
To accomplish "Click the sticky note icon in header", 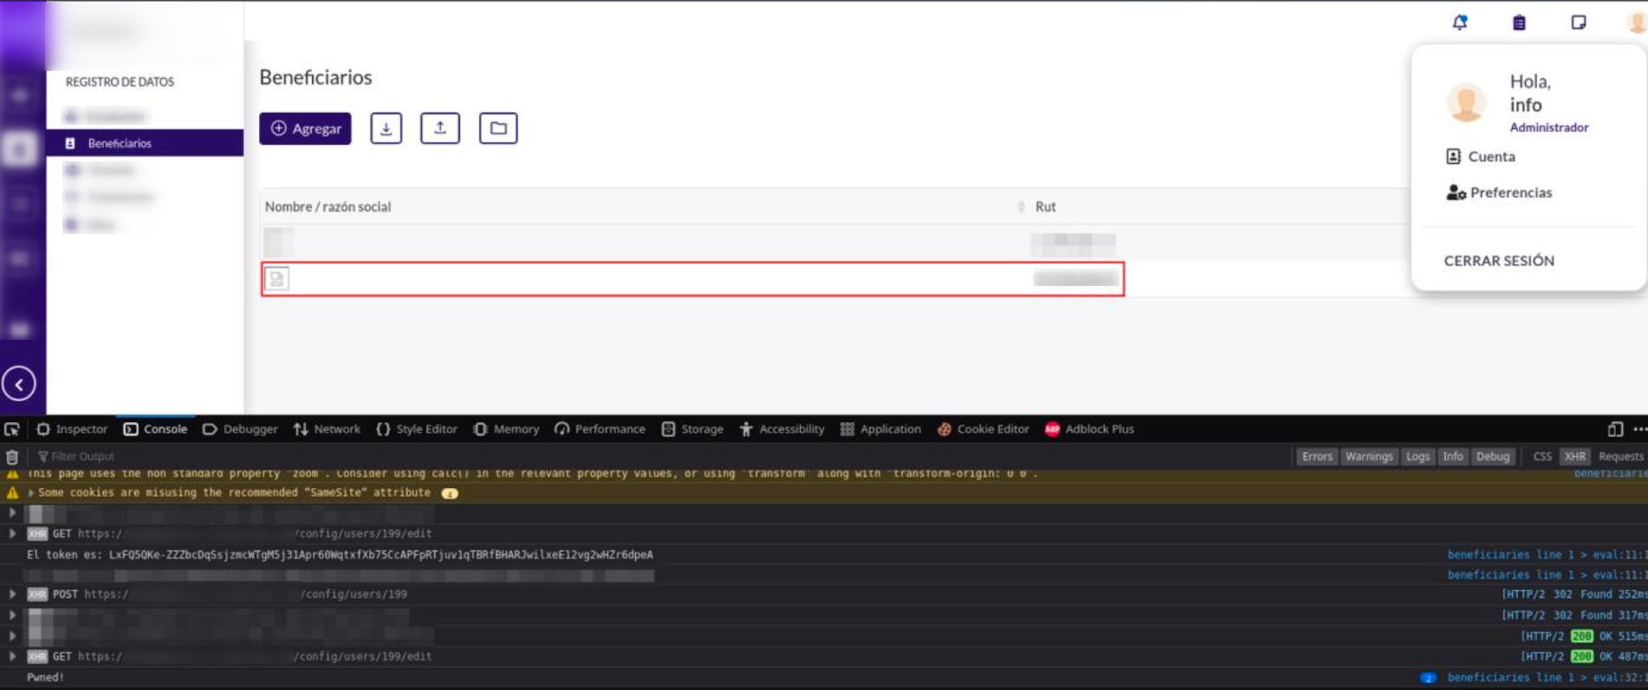I will click(x=1579, y=23).
